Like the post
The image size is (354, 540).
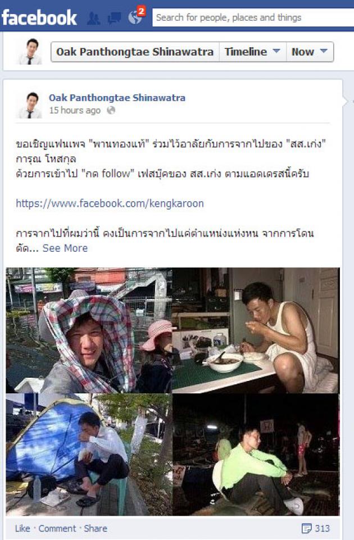tap(22, 528)
